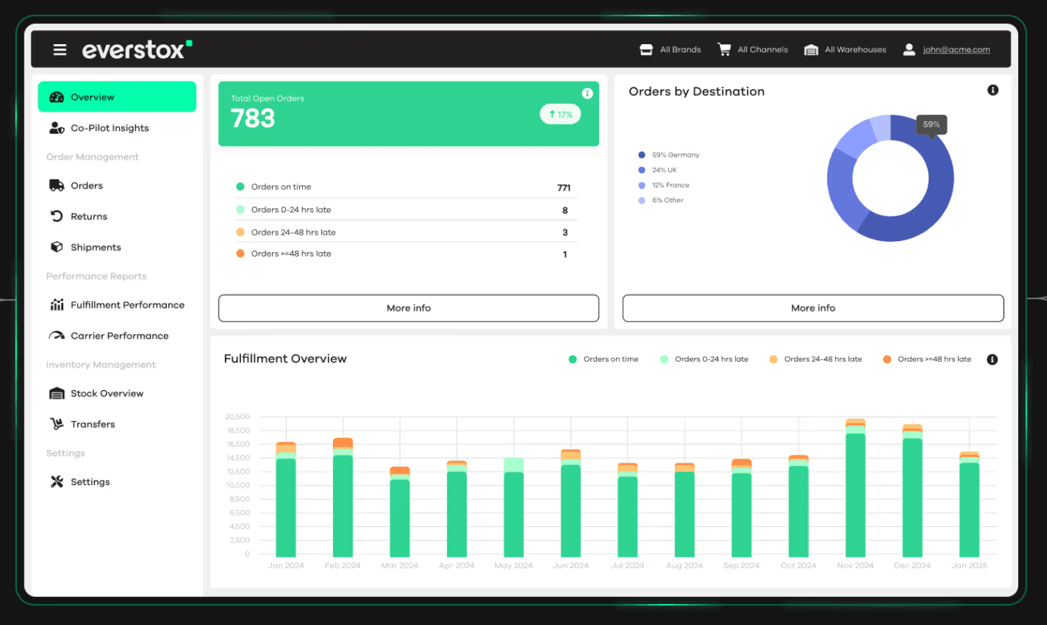Click info icon on Fulfillment Overview
1047x625 pixels.
pyautogui.click(x=992, y=359)
